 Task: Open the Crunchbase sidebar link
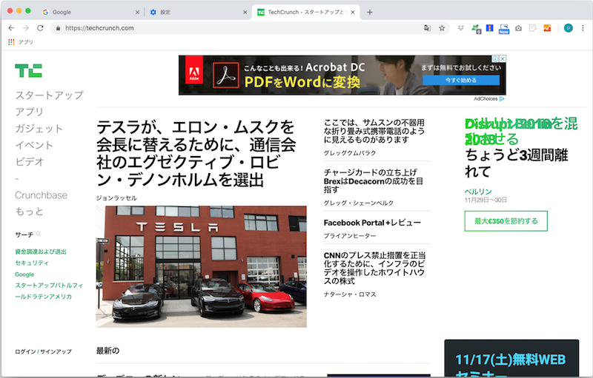point(42,195)
